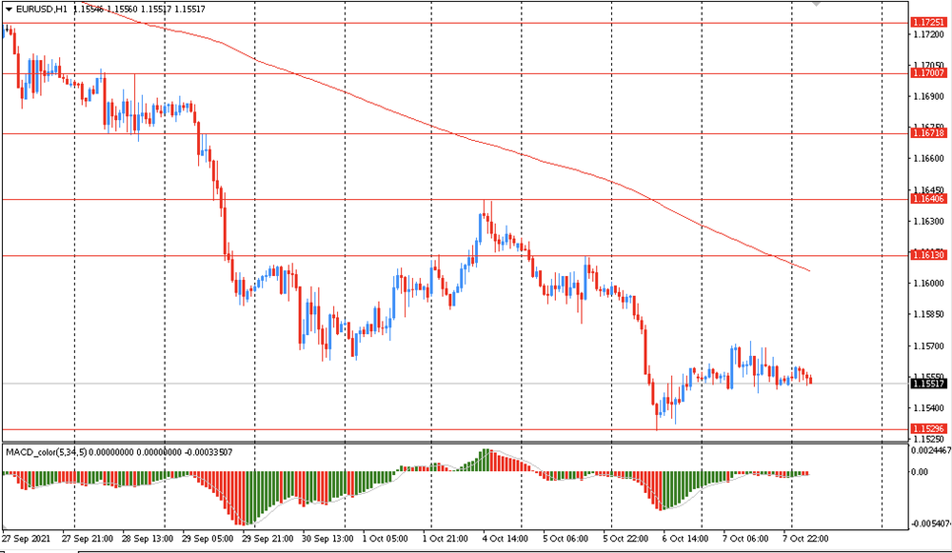Click the 7 Oct 22:00 time axis label
The width and height of the screenshot is (952, 553).
(x=805, y=539)
